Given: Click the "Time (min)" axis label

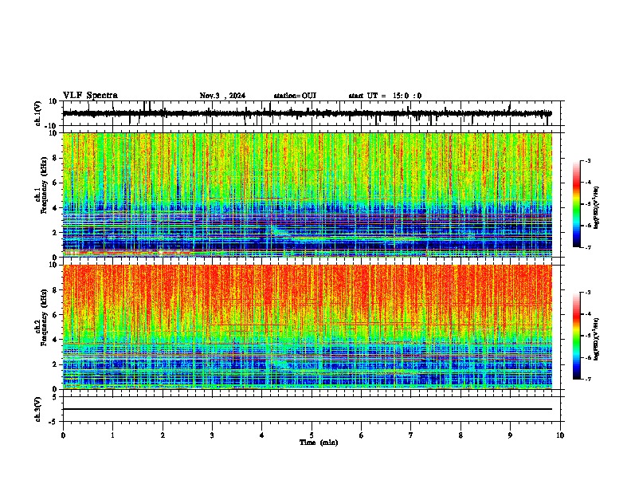Looking at the screenshot, I should click(319, 443).
